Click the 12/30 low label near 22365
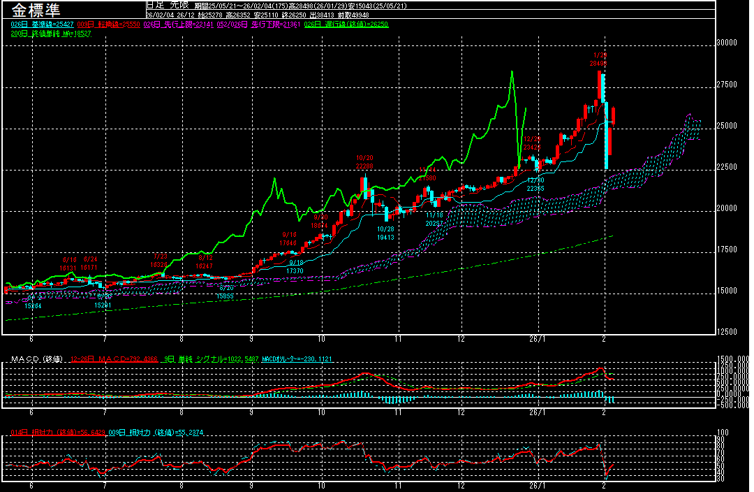 pos(536,188)
